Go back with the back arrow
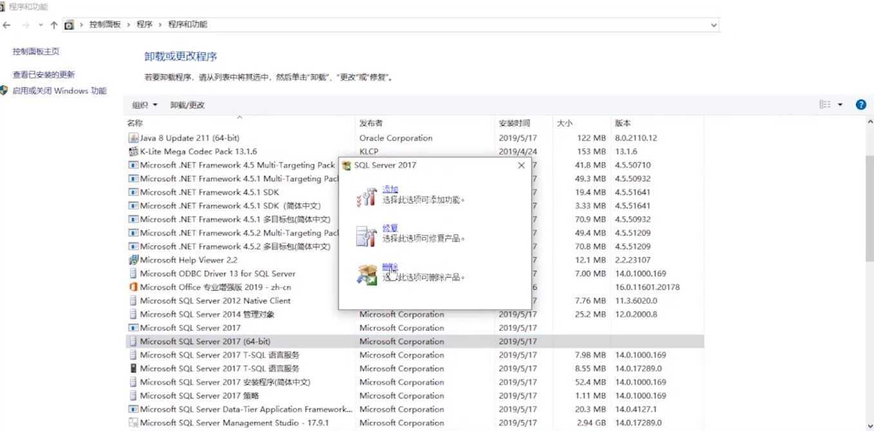The height and width of the screenshot is (431, 874). [6, 25]
